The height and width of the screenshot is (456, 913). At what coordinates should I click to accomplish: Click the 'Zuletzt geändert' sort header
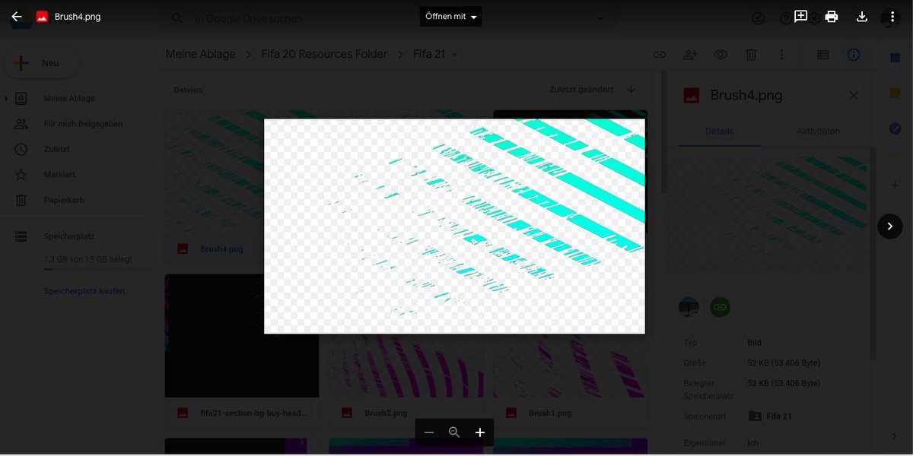pyautogui.click(x=581, y=90)
